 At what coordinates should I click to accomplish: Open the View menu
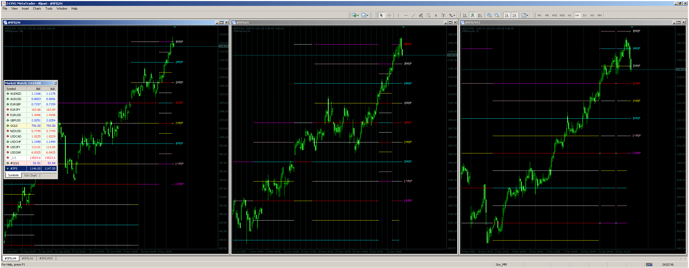(14, 9)
